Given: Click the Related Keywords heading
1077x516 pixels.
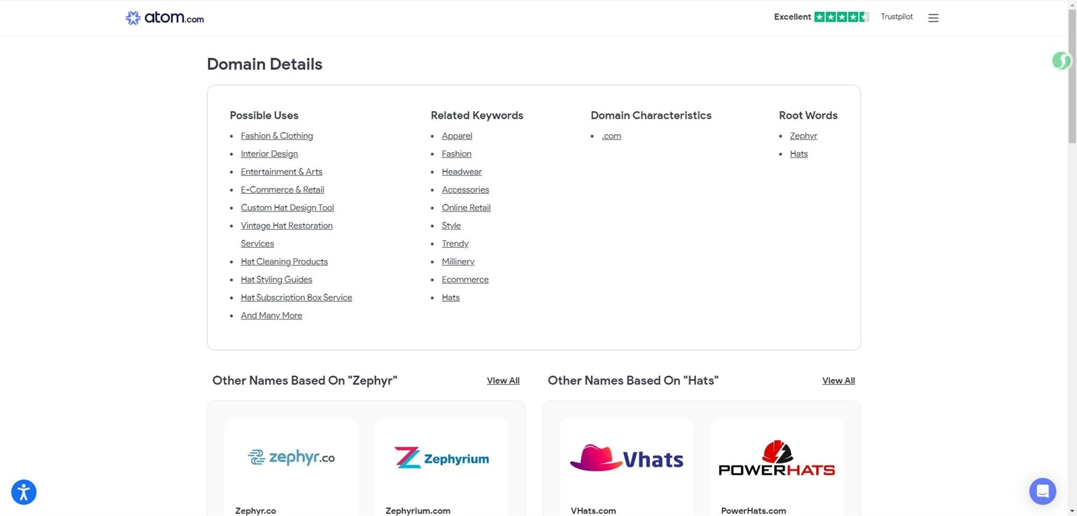Looking at the screenshot, I should tap(477, 115).
